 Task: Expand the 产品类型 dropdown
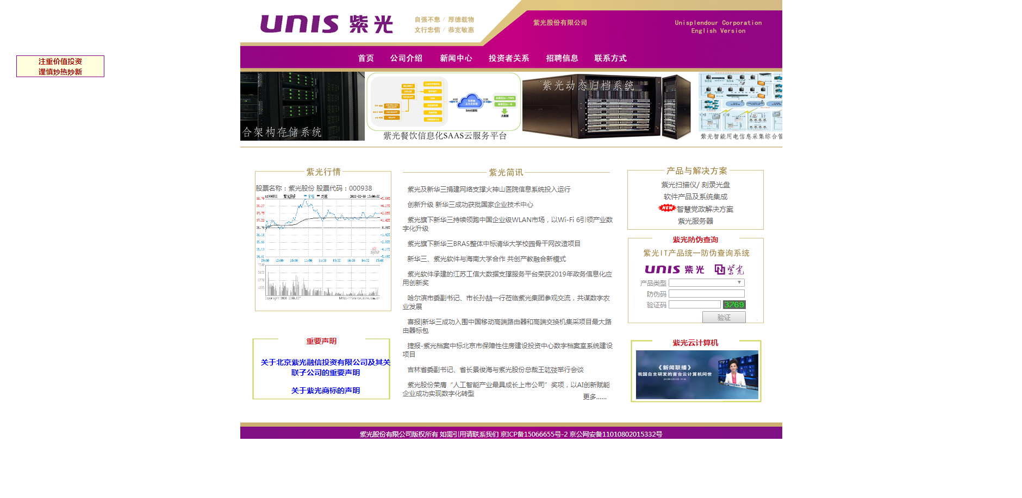(706, 283)
